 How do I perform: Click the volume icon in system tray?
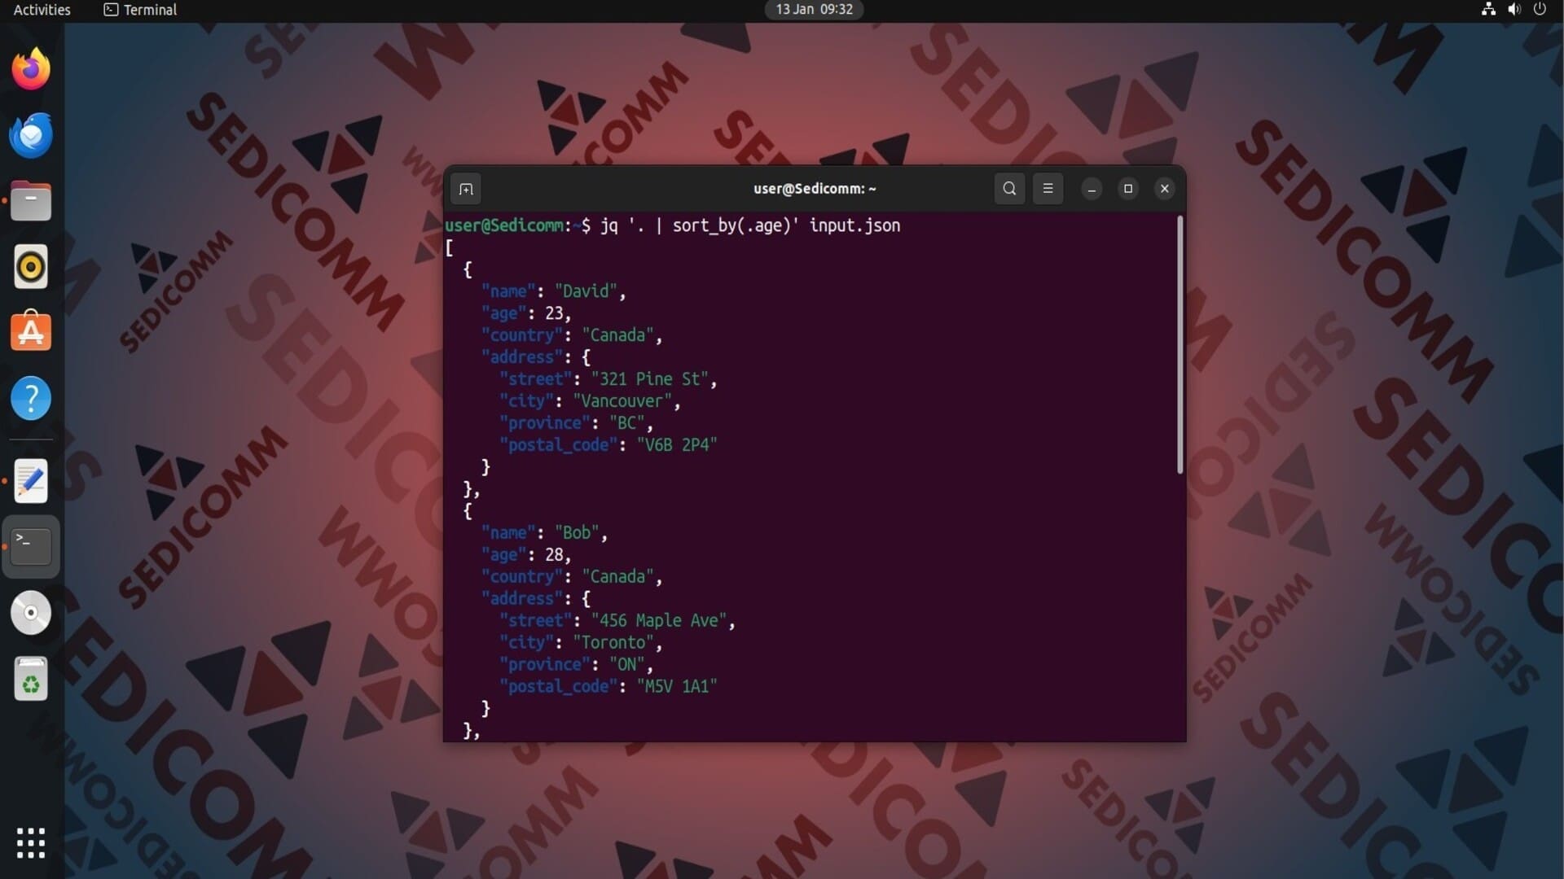tap(1513, 10)
